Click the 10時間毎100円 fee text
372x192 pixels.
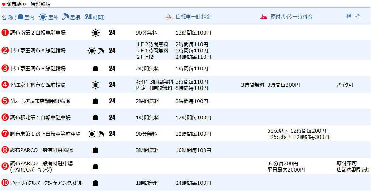tap(193, 150)
